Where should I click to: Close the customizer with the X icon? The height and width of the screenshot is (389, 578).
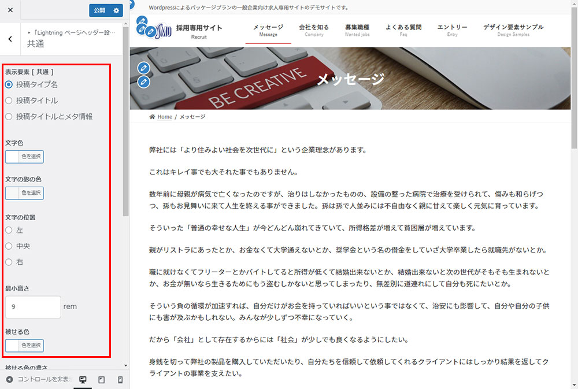coord(10,10)
